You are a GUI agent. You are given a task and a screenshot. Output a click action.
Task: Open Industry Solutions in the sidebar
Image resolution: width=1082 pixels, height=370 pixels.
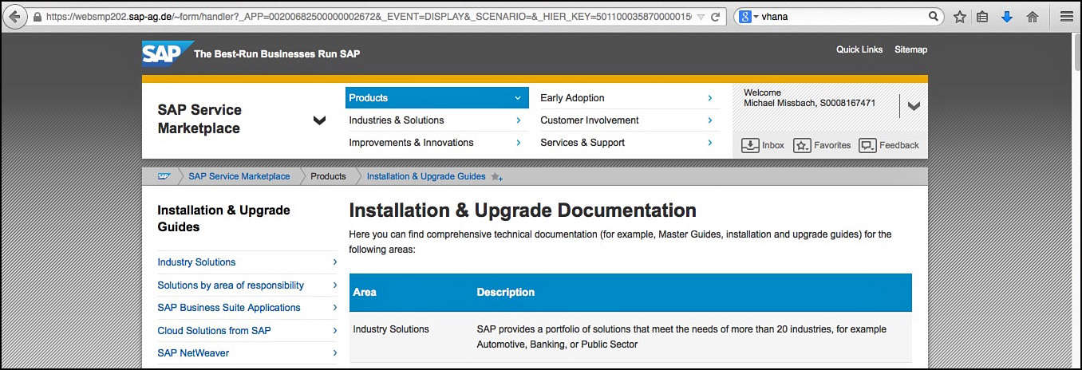pyautogui.click(x=196, y=262)
